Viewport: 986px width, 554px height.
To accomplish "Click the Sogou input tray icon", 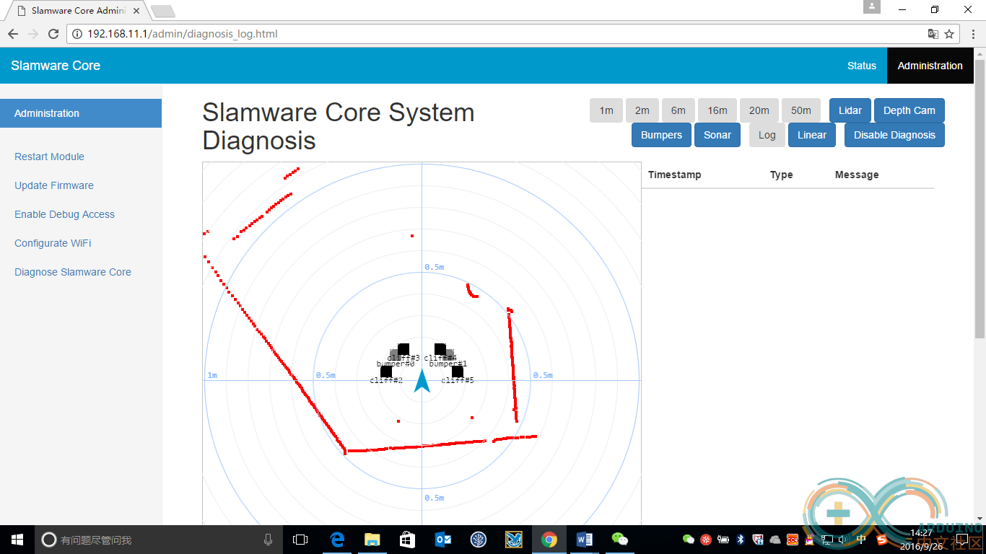I will tap(882, 540).
